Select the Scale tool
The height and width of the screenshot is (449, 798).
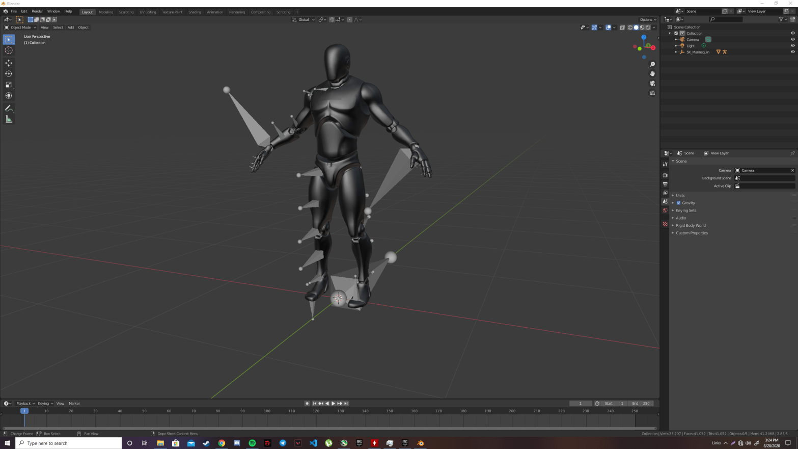pyautogui.click(x=9, y=85)
